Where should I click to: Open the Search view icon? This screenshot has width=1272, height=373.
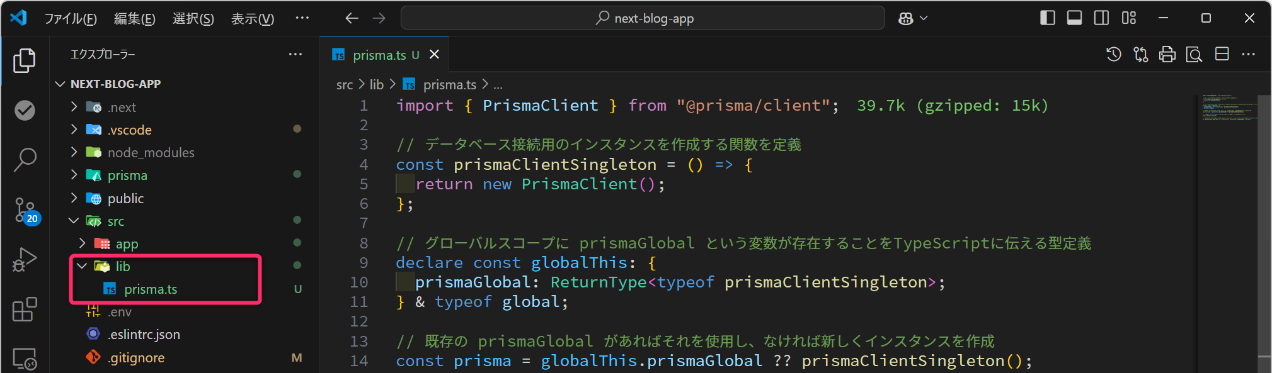(25, 160)
